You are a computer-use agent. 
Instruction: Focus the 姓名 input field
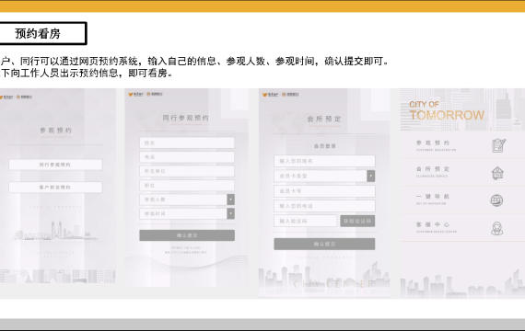187,143
